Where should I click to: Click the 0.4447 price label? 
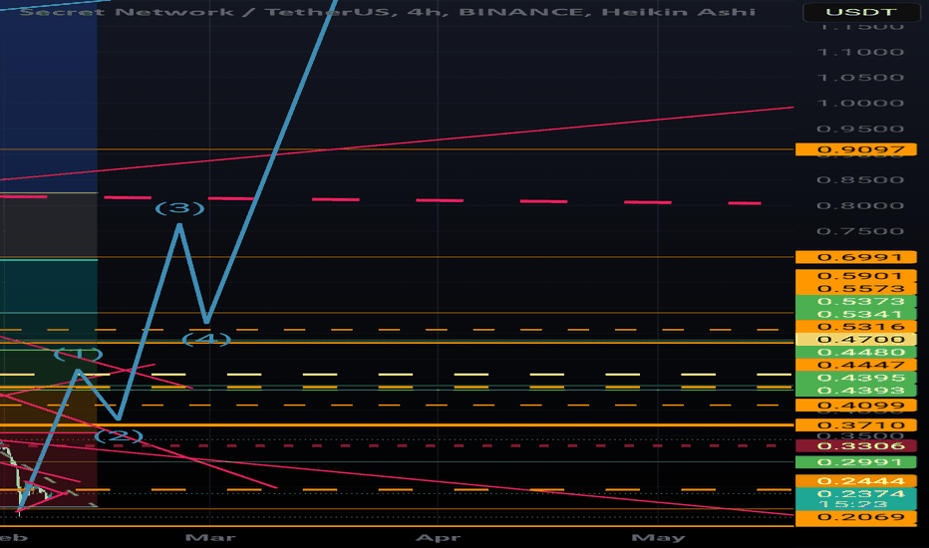pyautogui.click(x=856, y=365)
